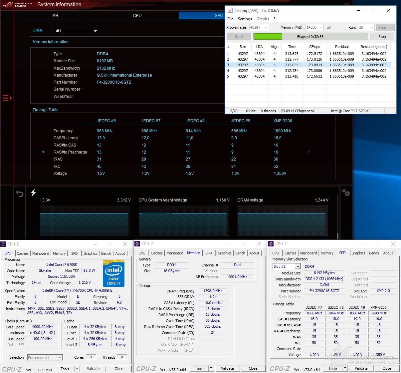Image resolution: width=401 pixels, height=373 pixels.
Task: Click the LinX app icon in its title bar
Action: pos(230,10)
